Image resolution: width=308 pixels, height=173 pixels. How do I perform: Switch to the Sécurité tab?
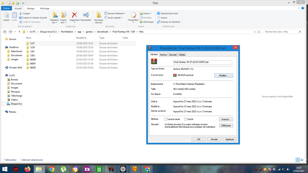pyautogui.click(x=173, y=55)
